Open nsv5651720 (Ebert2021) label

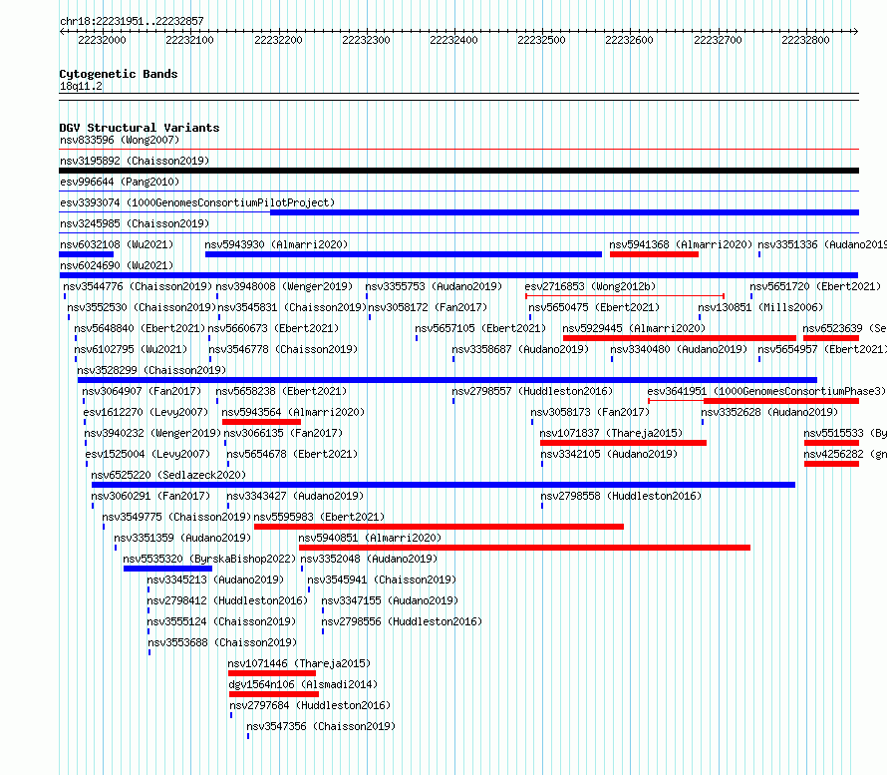(x=815, y=286)
